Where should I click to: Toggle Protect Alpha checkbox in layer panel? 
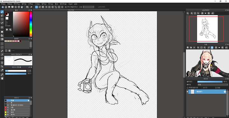[x=188, y=88]
